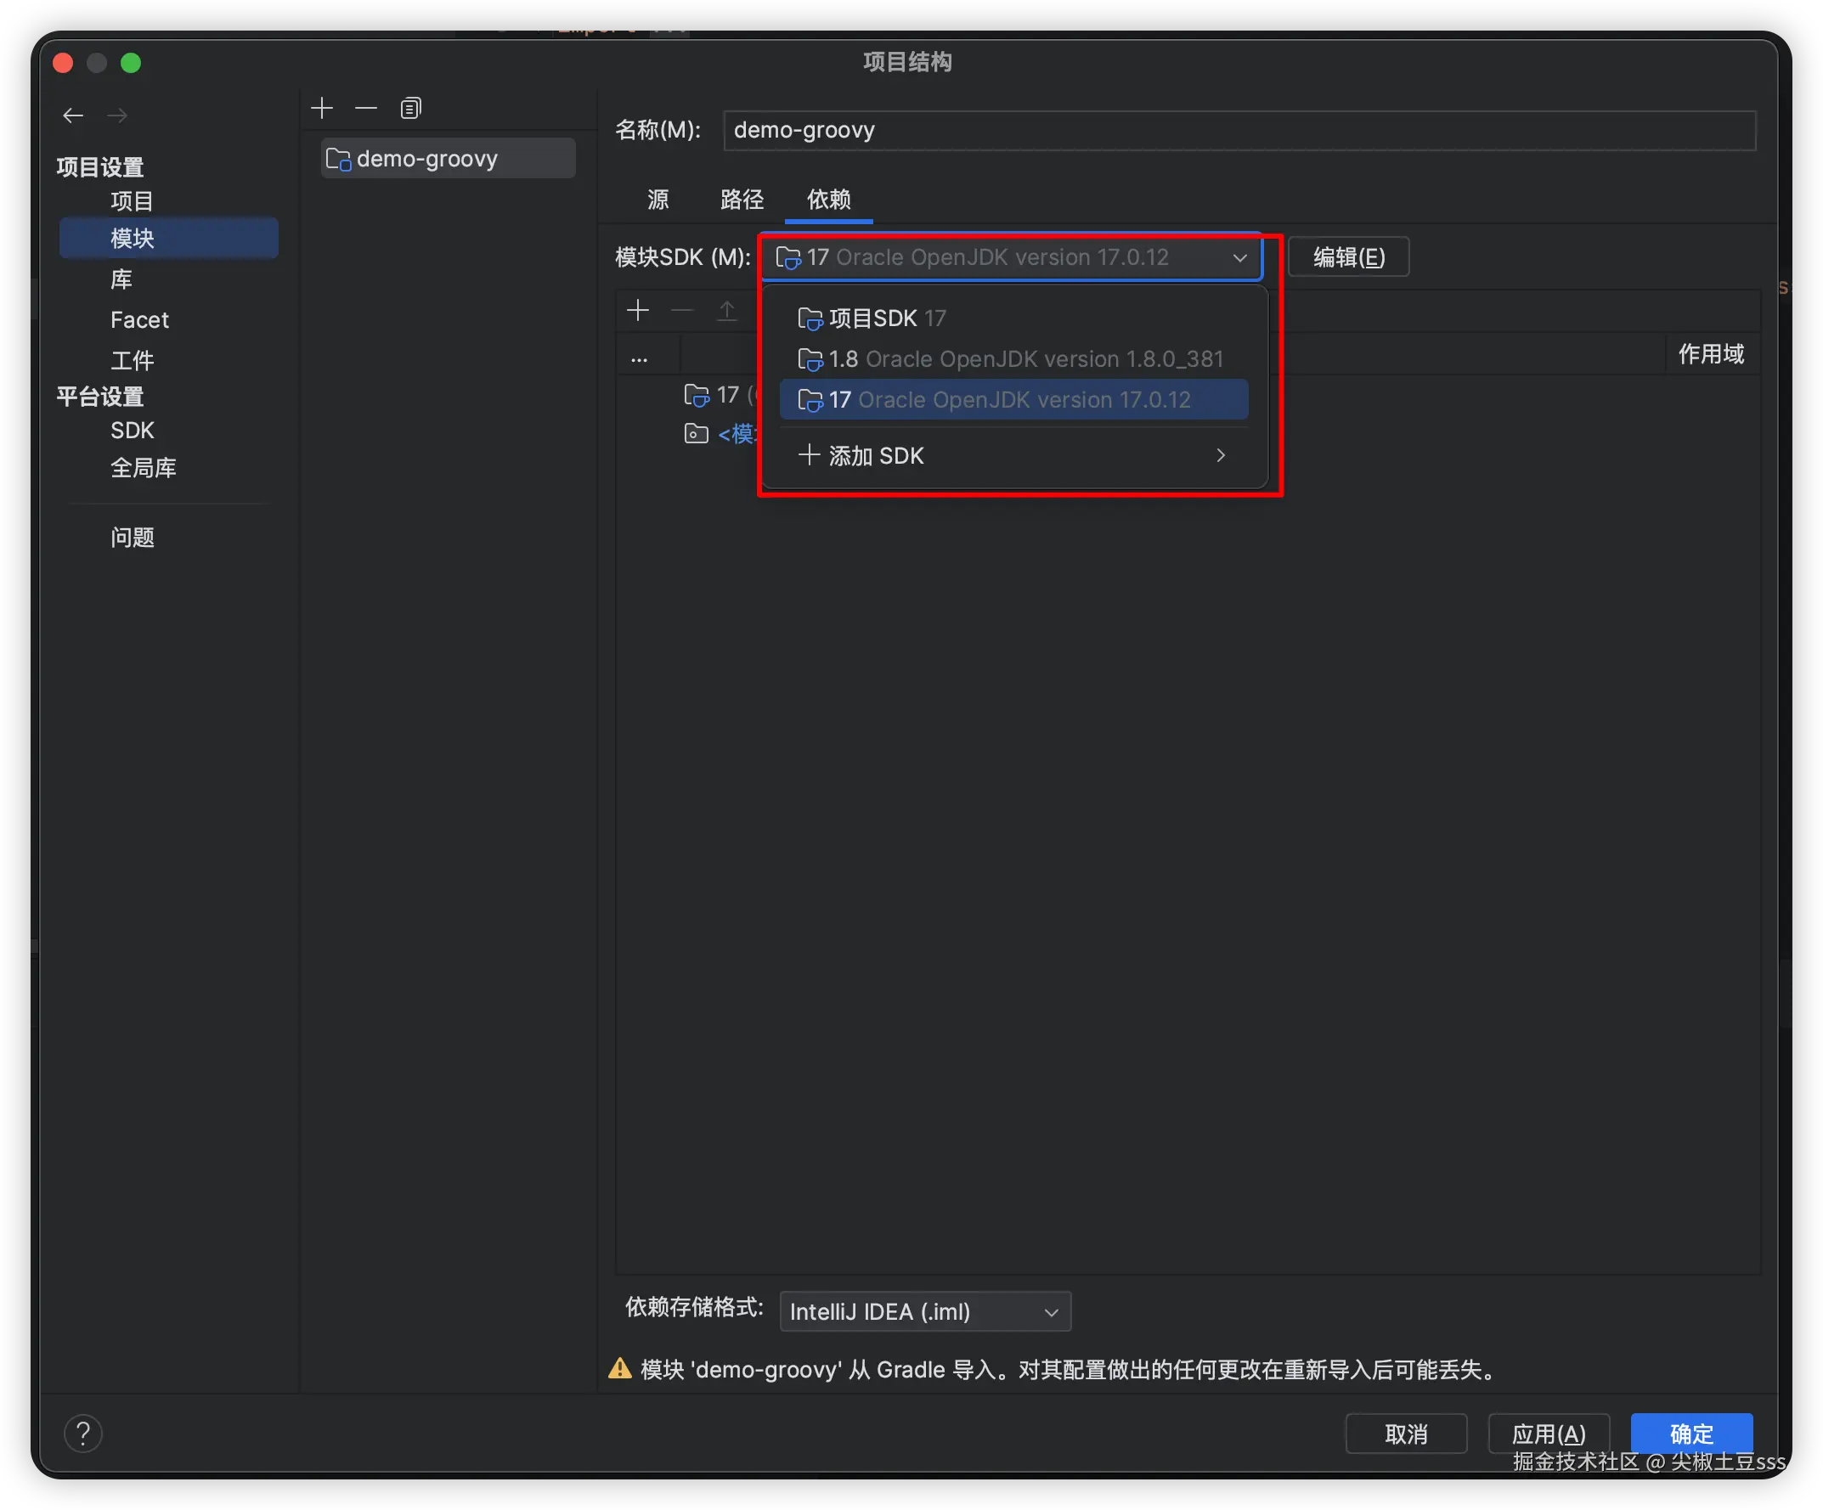Click the back navigation arrow

tap(73, 116)
